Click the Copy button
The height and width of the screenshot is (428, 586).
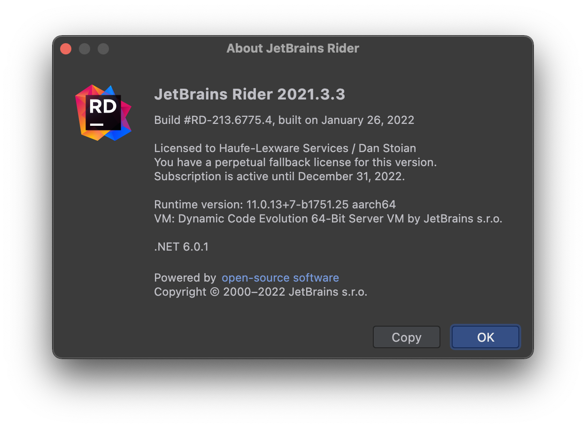[407, 337]
